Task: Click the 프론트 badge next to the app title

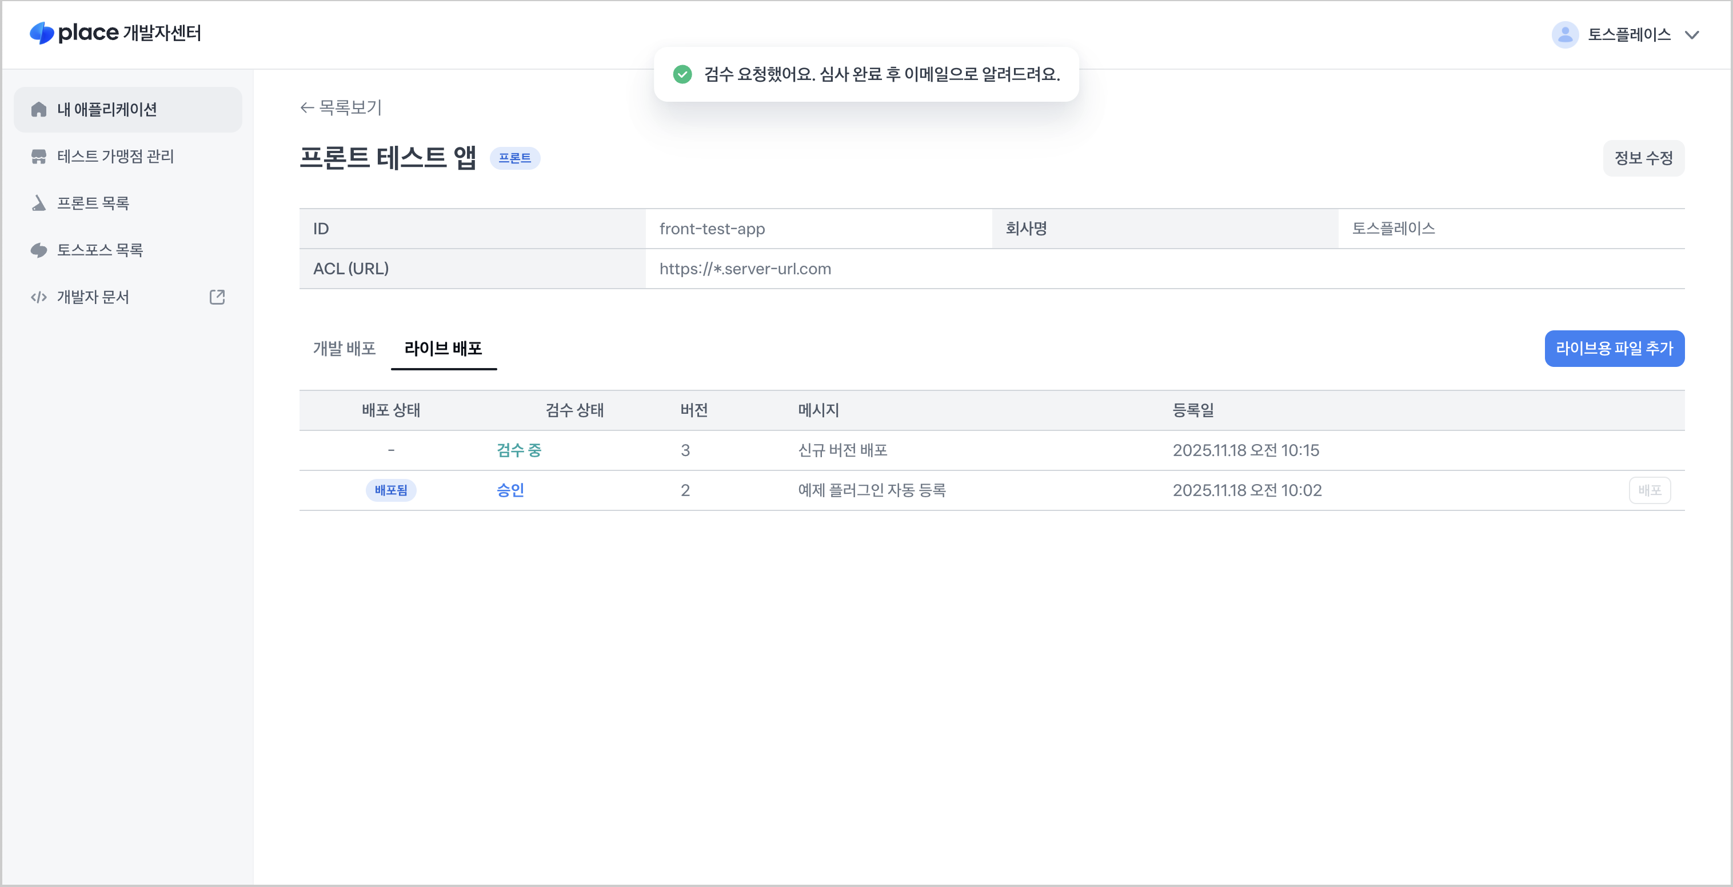Action: pyautogui.click(x=516, y=159)
